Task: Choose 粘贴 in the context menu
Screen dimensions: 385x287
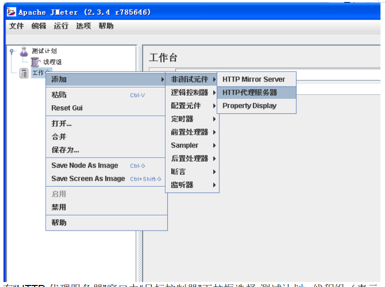Action: coord(106,95)
